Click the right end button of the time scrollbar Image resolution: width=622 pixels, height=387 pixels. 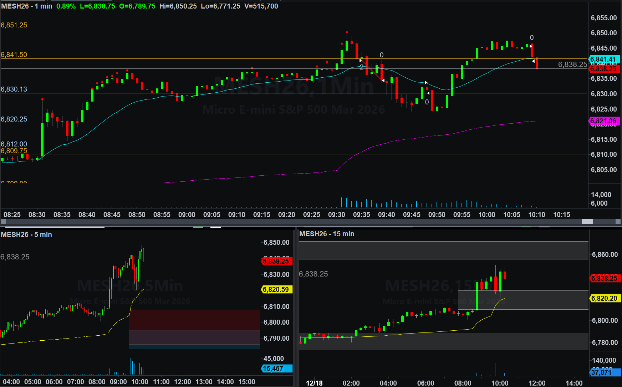[618, 221]
